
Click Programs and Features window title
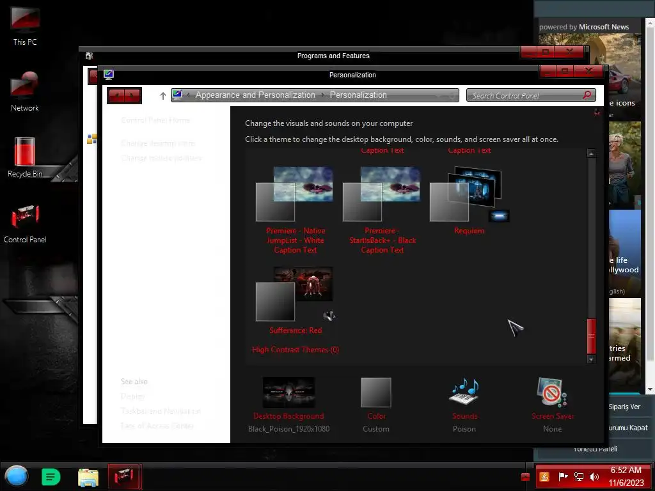point(333,56)
